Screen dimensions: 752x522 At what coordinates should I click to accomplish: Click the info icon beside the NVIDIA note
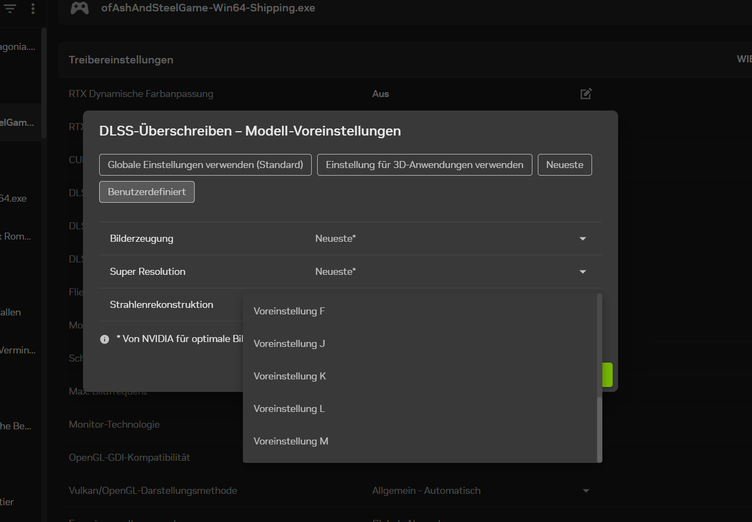[x=105, y=339]
